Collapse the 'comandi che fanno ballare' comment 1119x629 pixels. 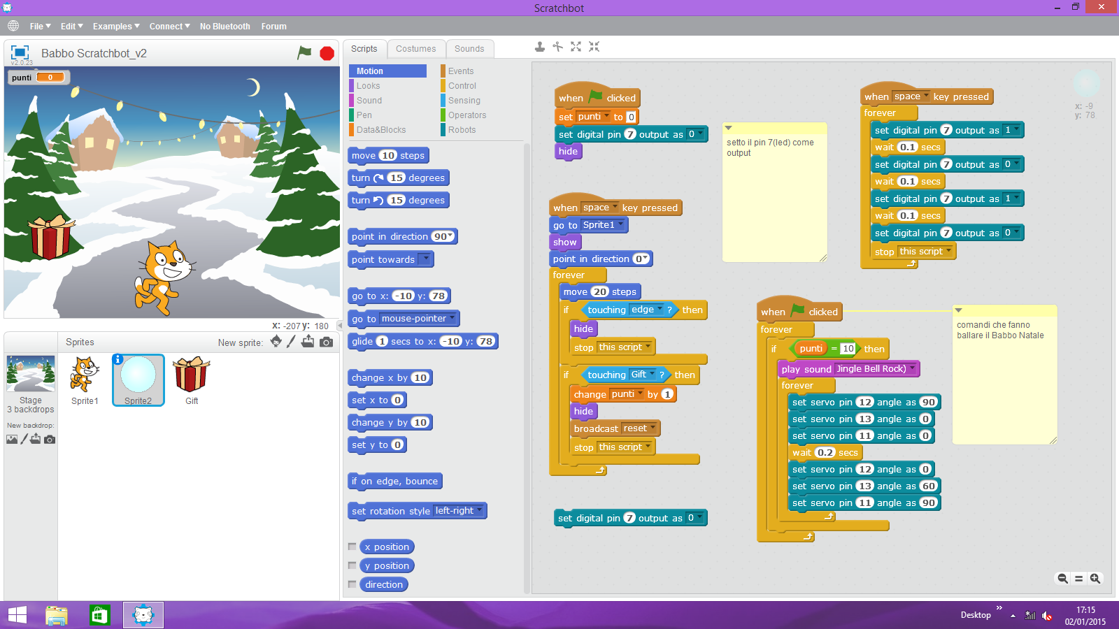[x=959, y=310]
